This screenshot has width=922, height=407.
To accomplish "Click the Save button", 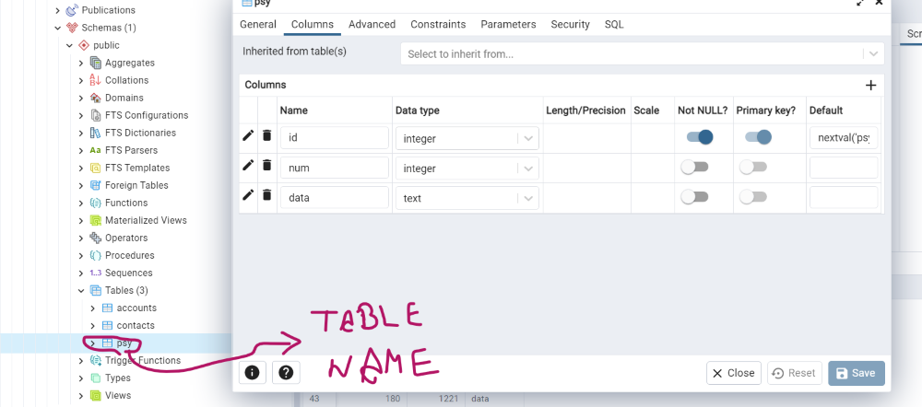I will click(857, 373).
